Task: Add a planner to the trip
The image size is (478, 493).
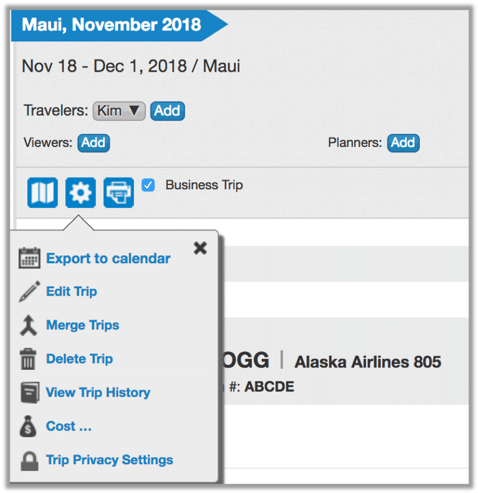Action: (x=403, y=143)
